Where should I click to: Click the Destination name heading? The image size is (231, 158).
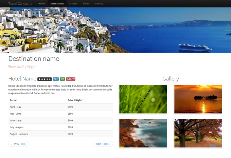coord(34,59)
